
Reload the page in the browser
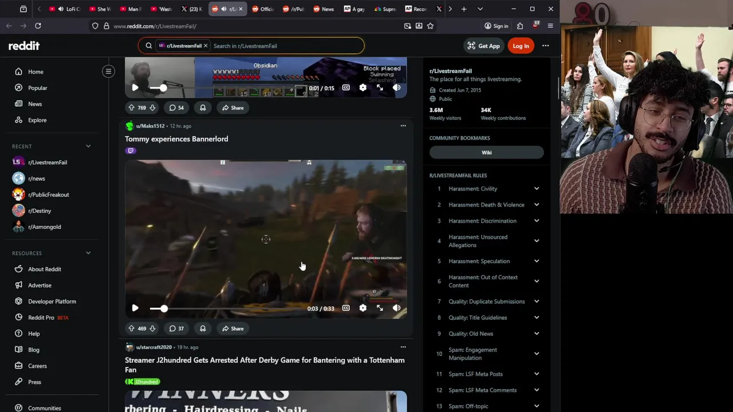coord(38,26)
